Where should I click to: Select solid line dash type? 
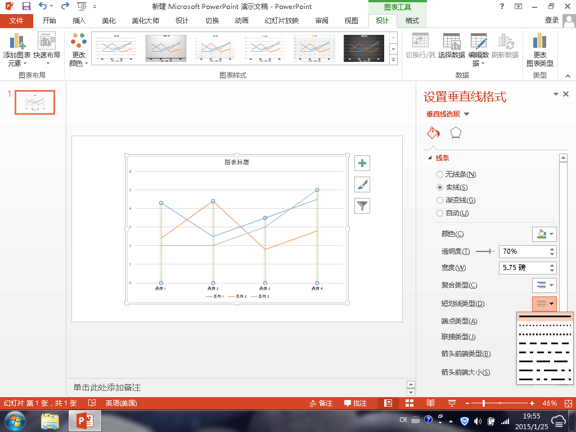click(544, 316)
